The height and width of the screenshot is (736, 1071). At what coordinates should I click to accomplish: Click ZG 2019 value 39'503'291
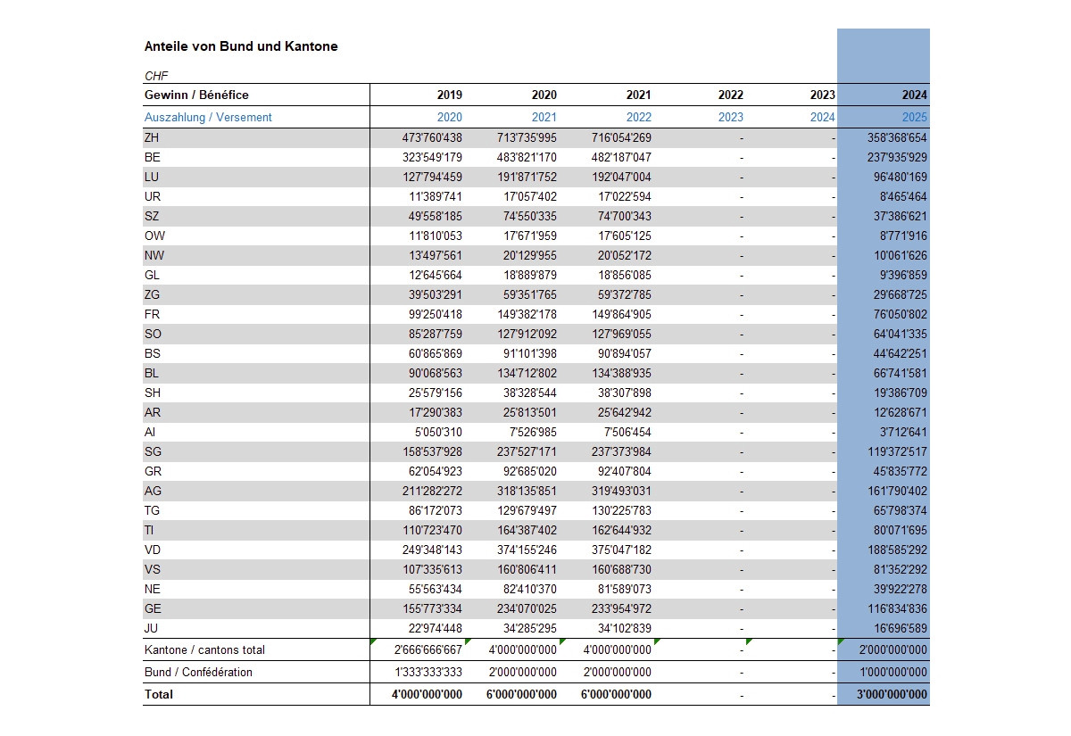point(436,295)
